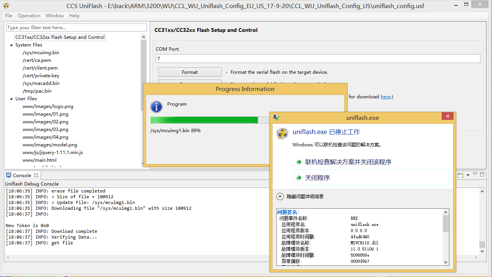Click BEX event name in crash details

354,218
